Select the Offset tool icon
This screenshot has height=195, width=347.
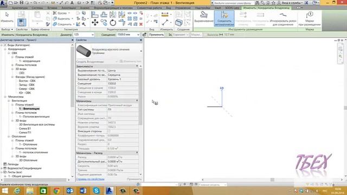tap(104, 15)
